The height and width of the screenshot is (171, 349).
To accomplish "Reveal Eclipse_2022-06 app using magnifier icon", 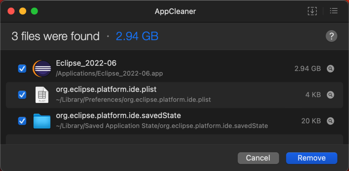I will [330, 69].
